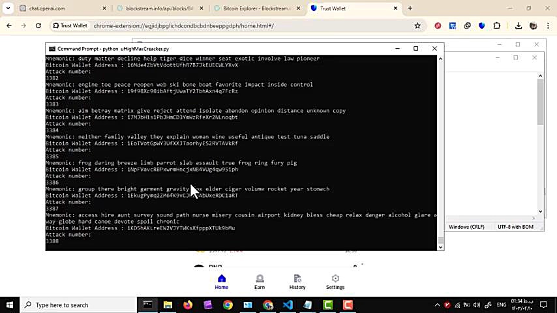Open the red Camtasia recorder taskbar icon

pyautogui.click(x=348, y=305)
